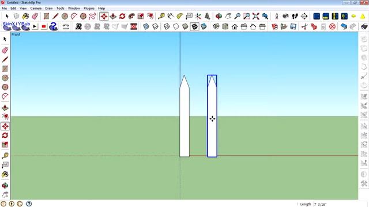Click the Print icon
Screen dimensions: 369x207
pos(364,26)
